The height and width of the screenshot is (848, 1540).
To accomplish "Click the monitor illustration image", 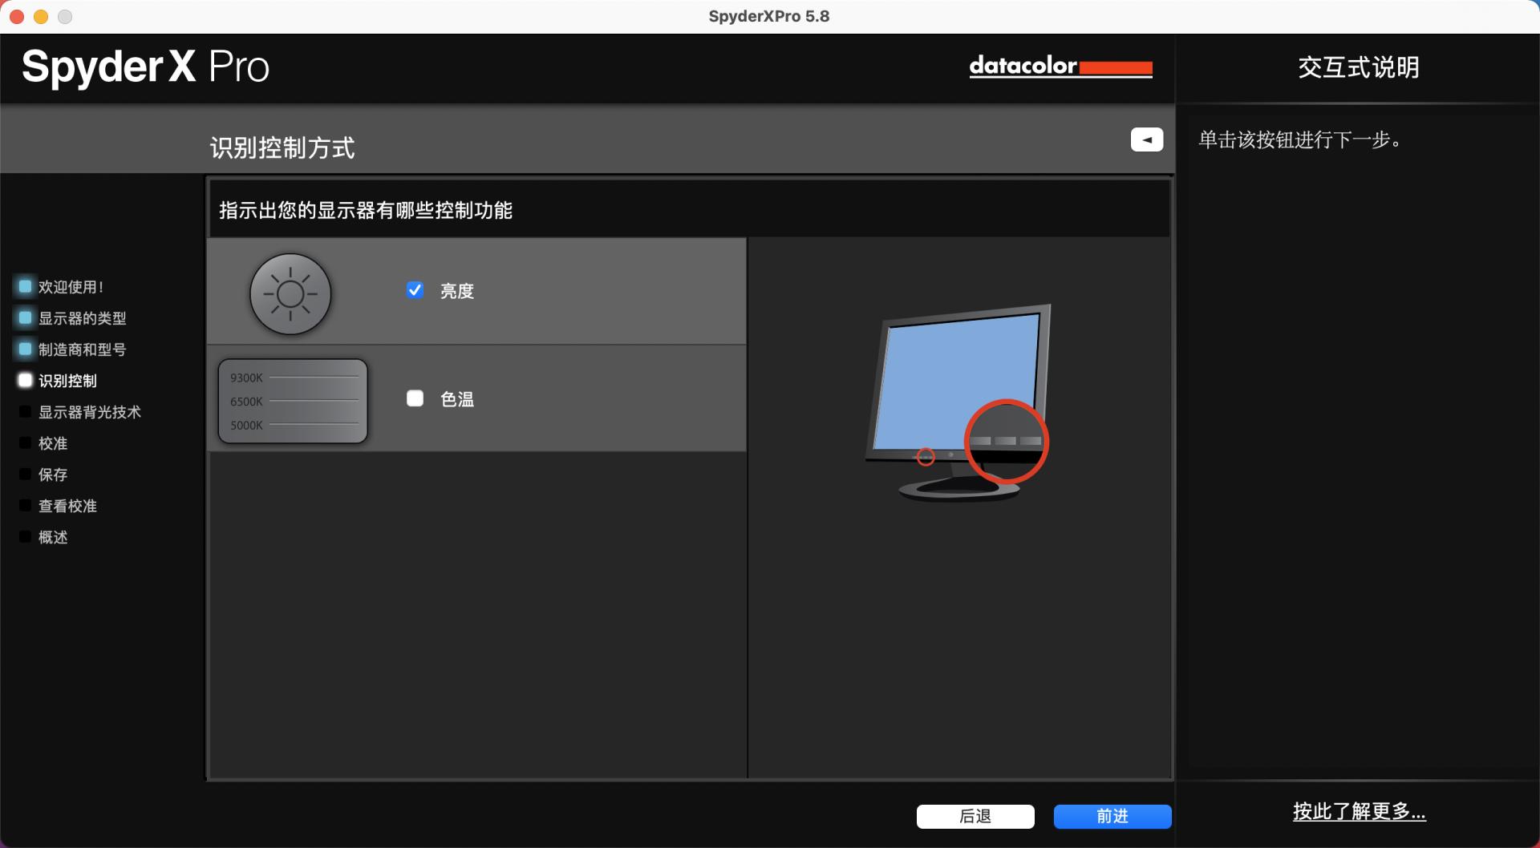I will coord(959,402).
